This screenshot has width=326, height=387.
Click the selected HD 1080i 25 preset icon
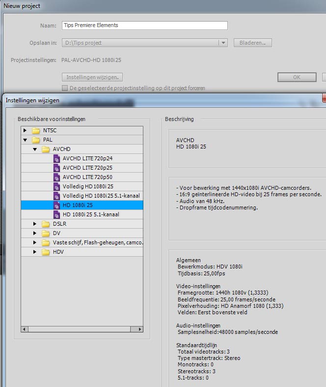click(56, 206)
